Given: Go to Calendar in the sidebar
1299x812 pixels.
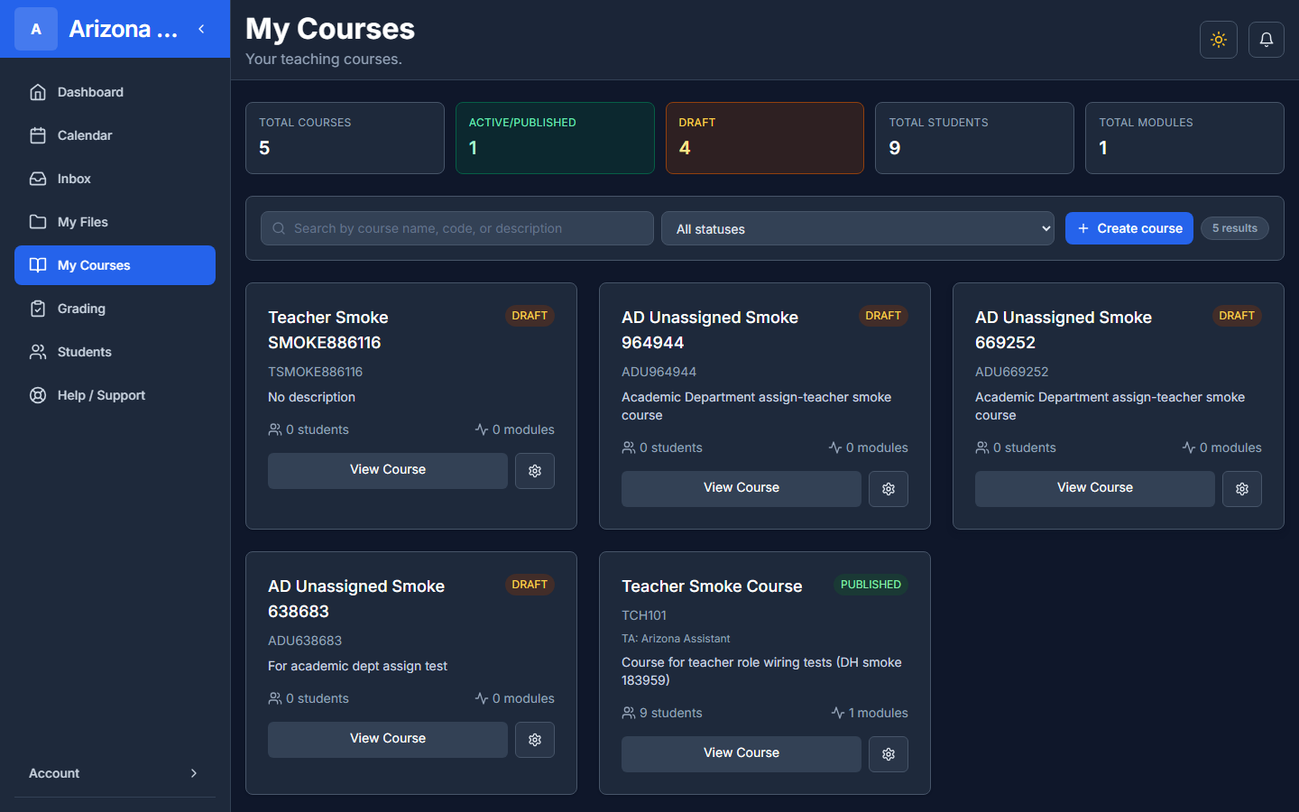Looking at the screenshot, I should pos(115,135).
